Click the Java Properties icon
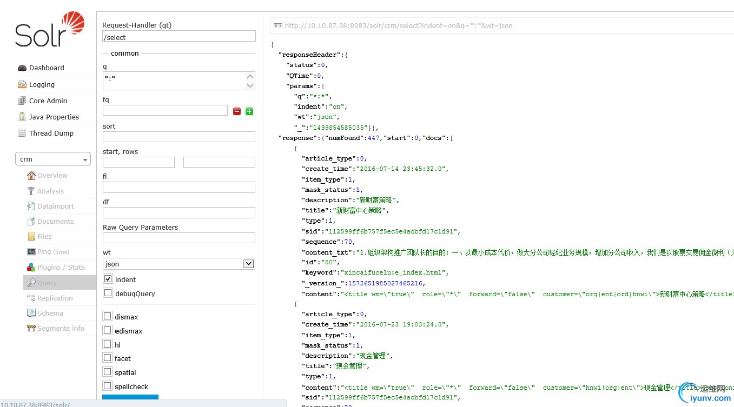Image resolution: width=734 pixels, height=407 pixels. tap(22, 117)
